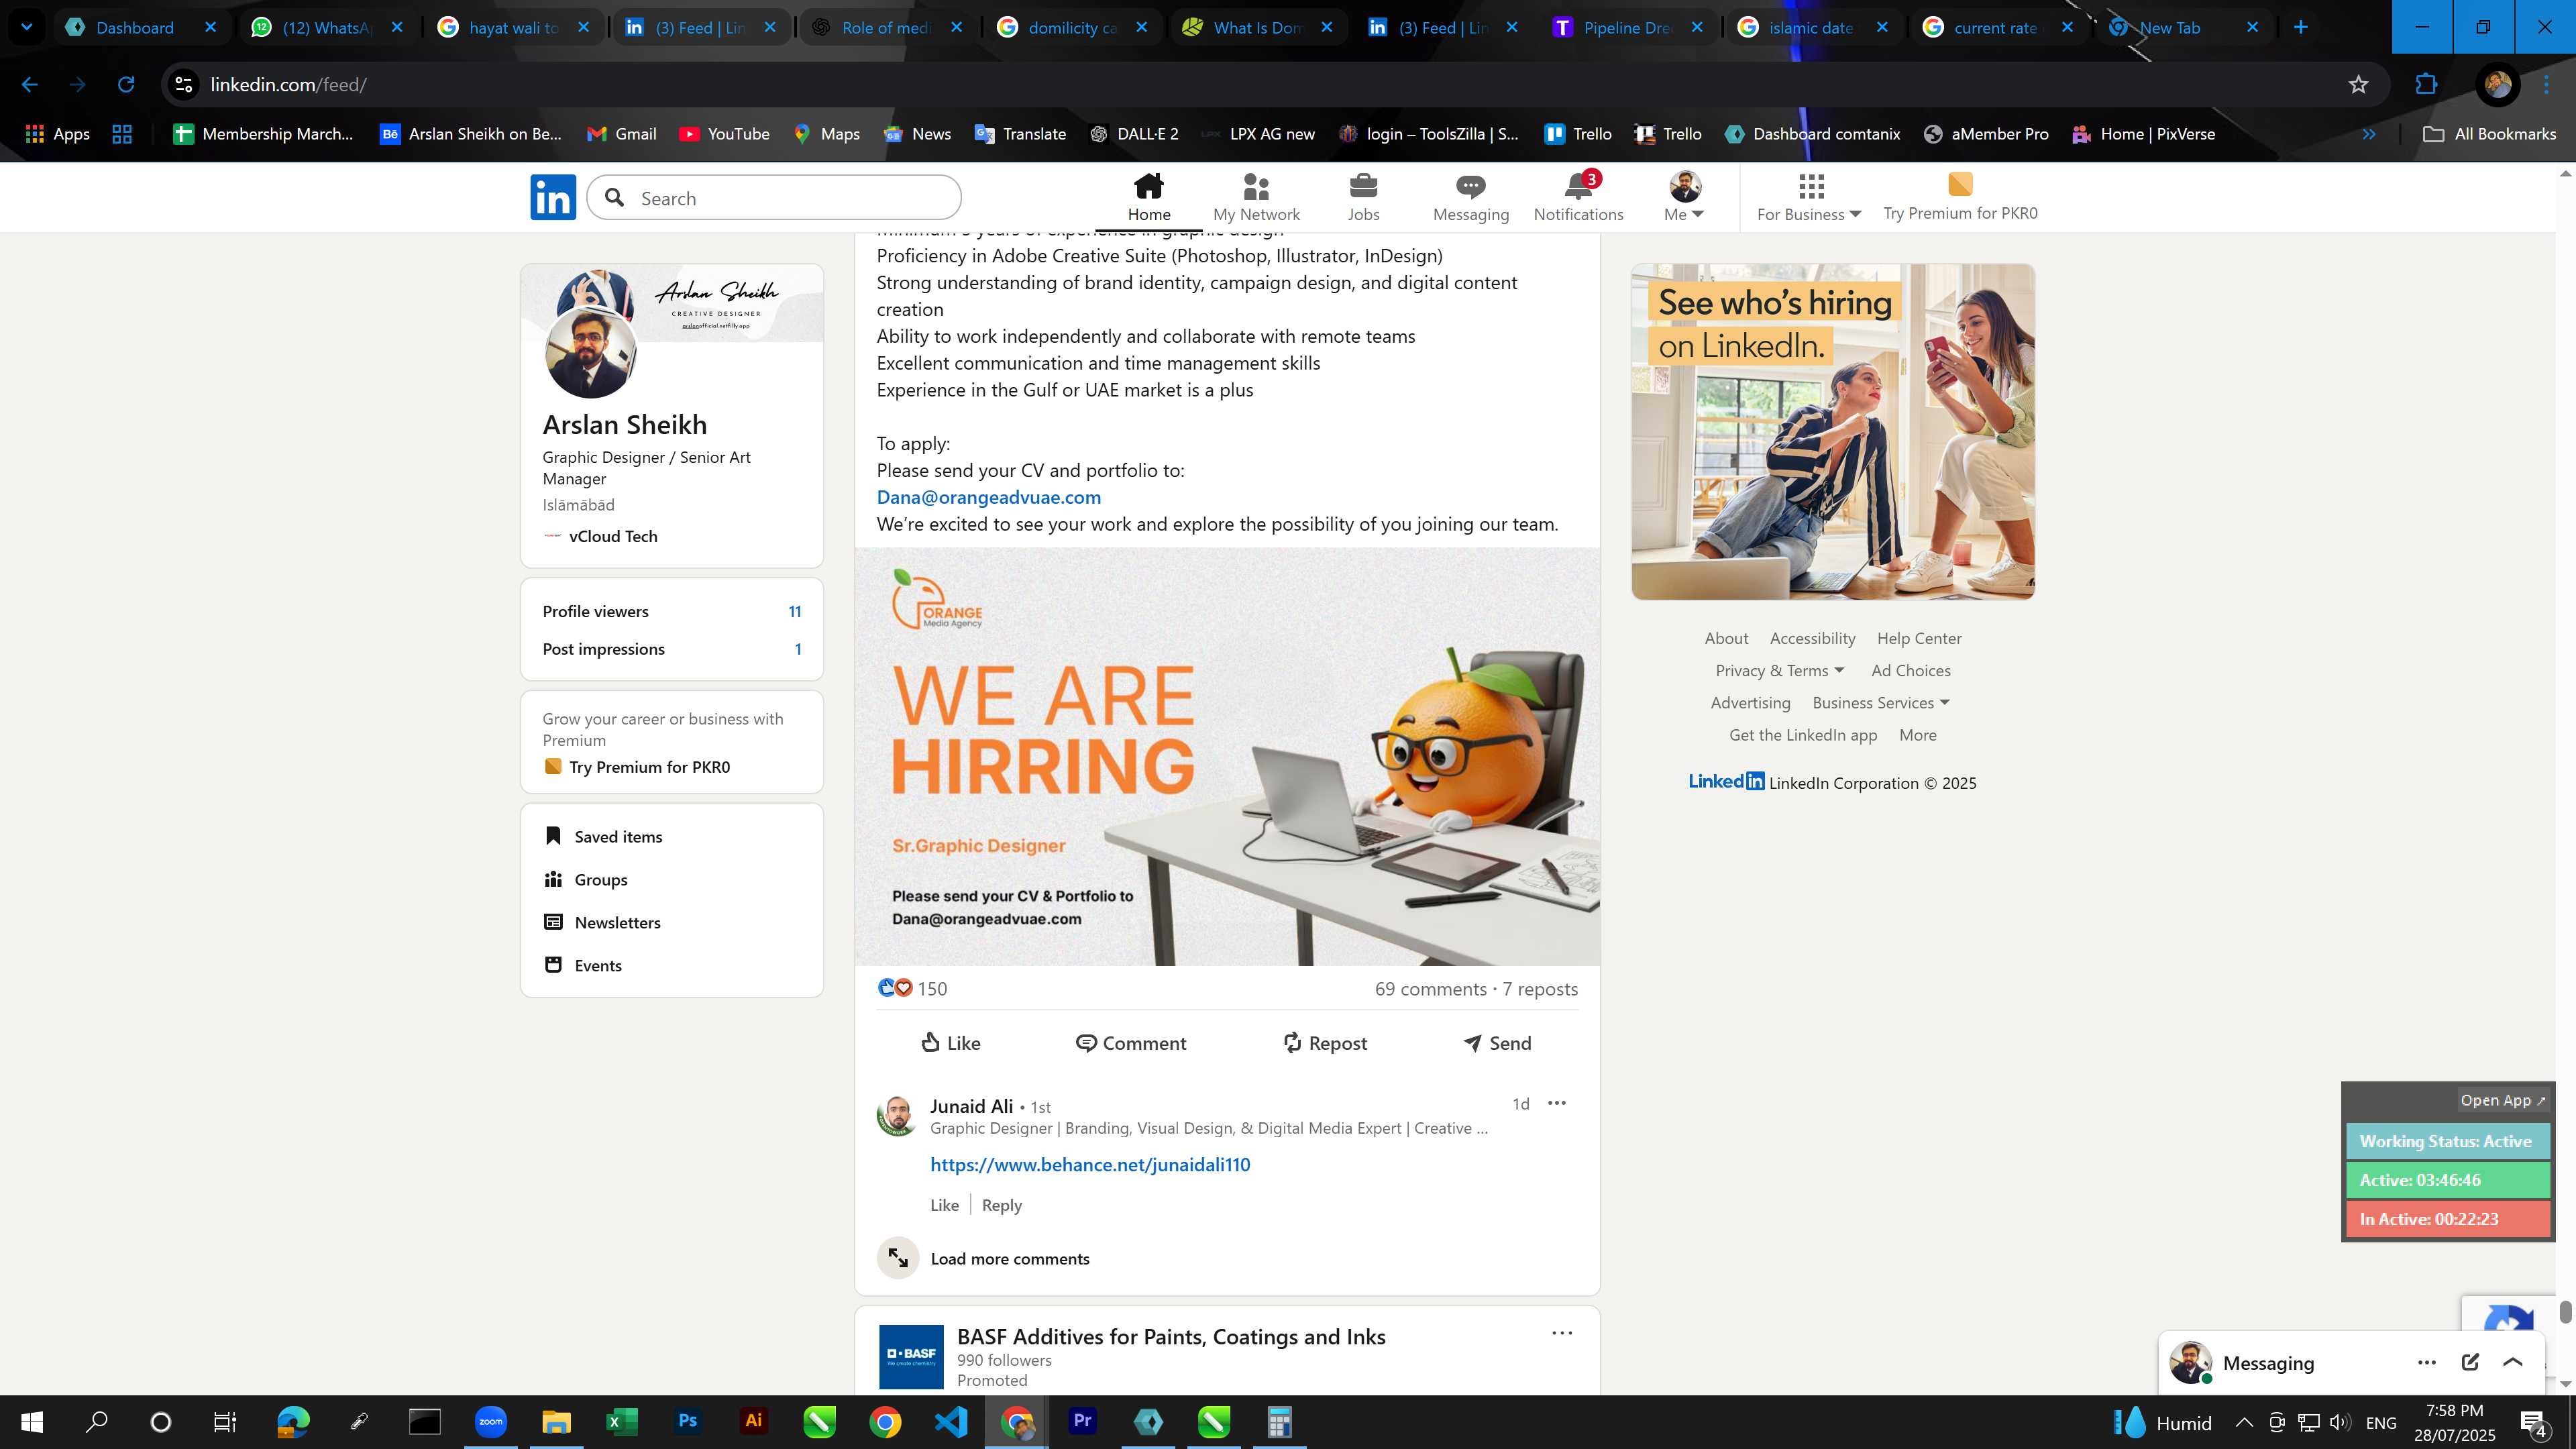Open Ad Choices footer link

pyautogui.click(x=1910, y=671)
